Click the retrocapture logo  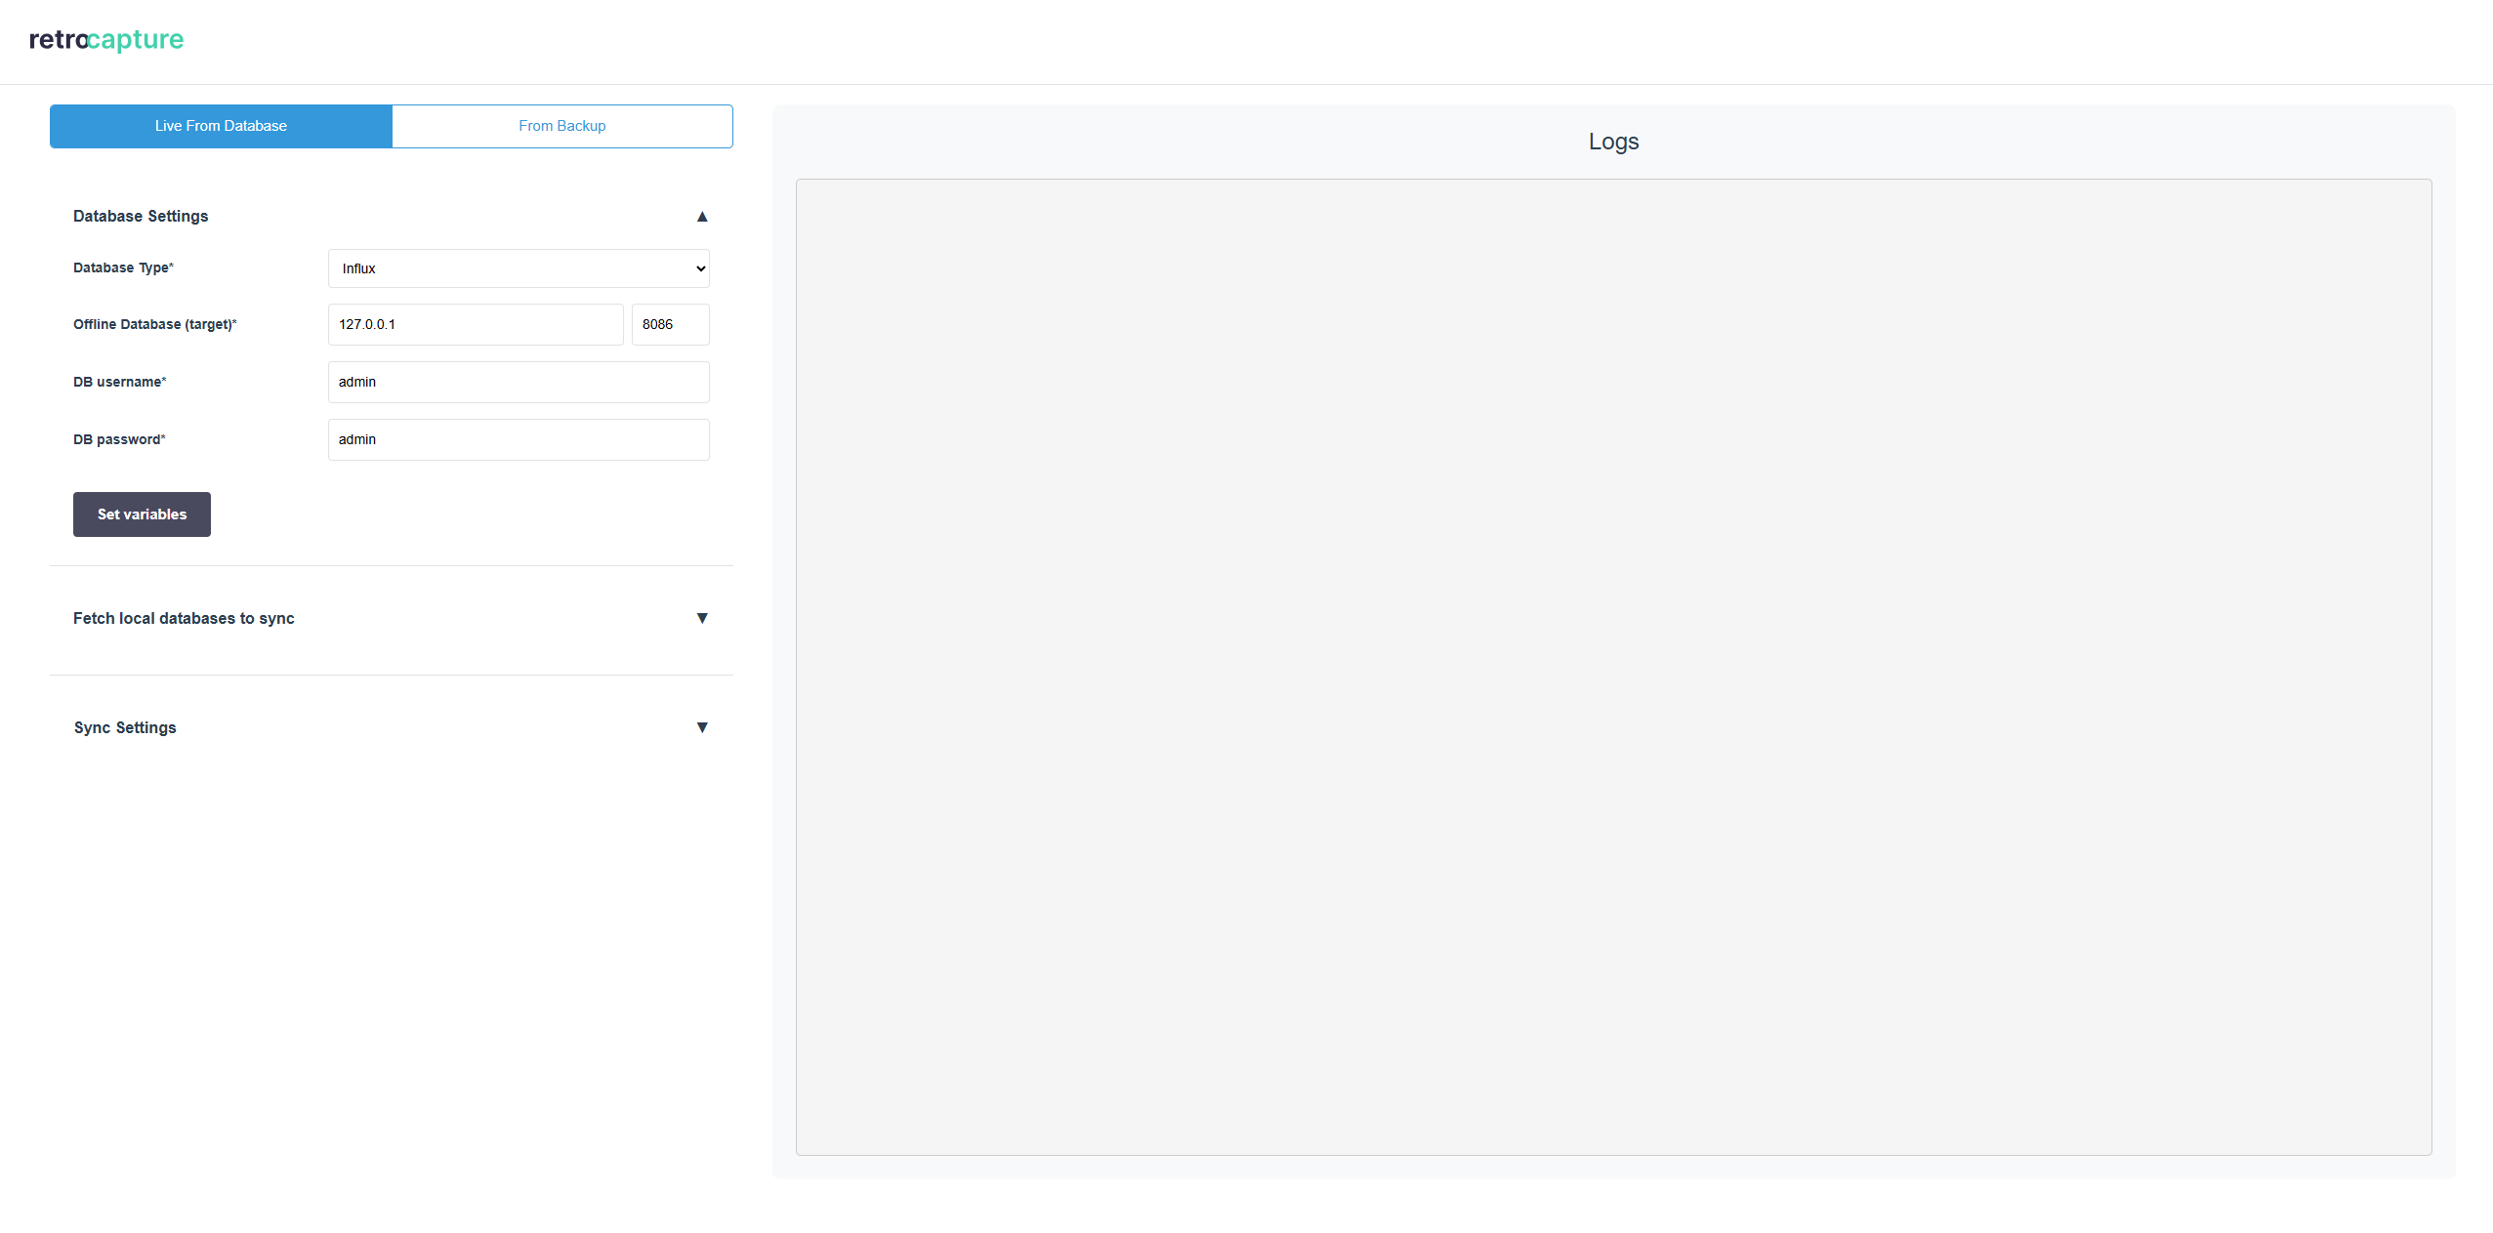click(106, 40)
